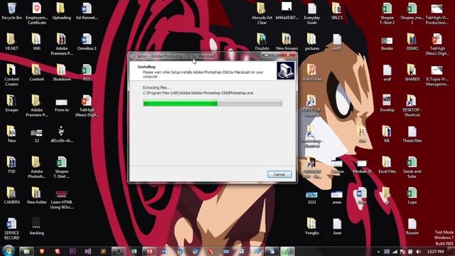Show hidden system tray icons arrow

point(378,252)
